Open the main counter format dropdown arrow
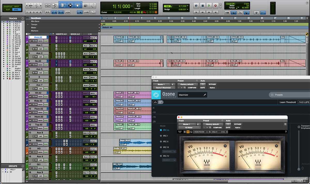This screenshot has height=184, width=310. click(x=132, y=6)
